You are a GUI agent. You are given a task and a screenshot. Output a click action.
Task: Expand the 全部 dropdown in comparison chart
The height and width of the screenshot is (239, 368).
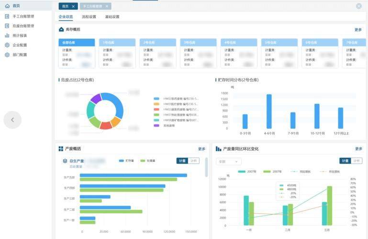tap(228, 162)
